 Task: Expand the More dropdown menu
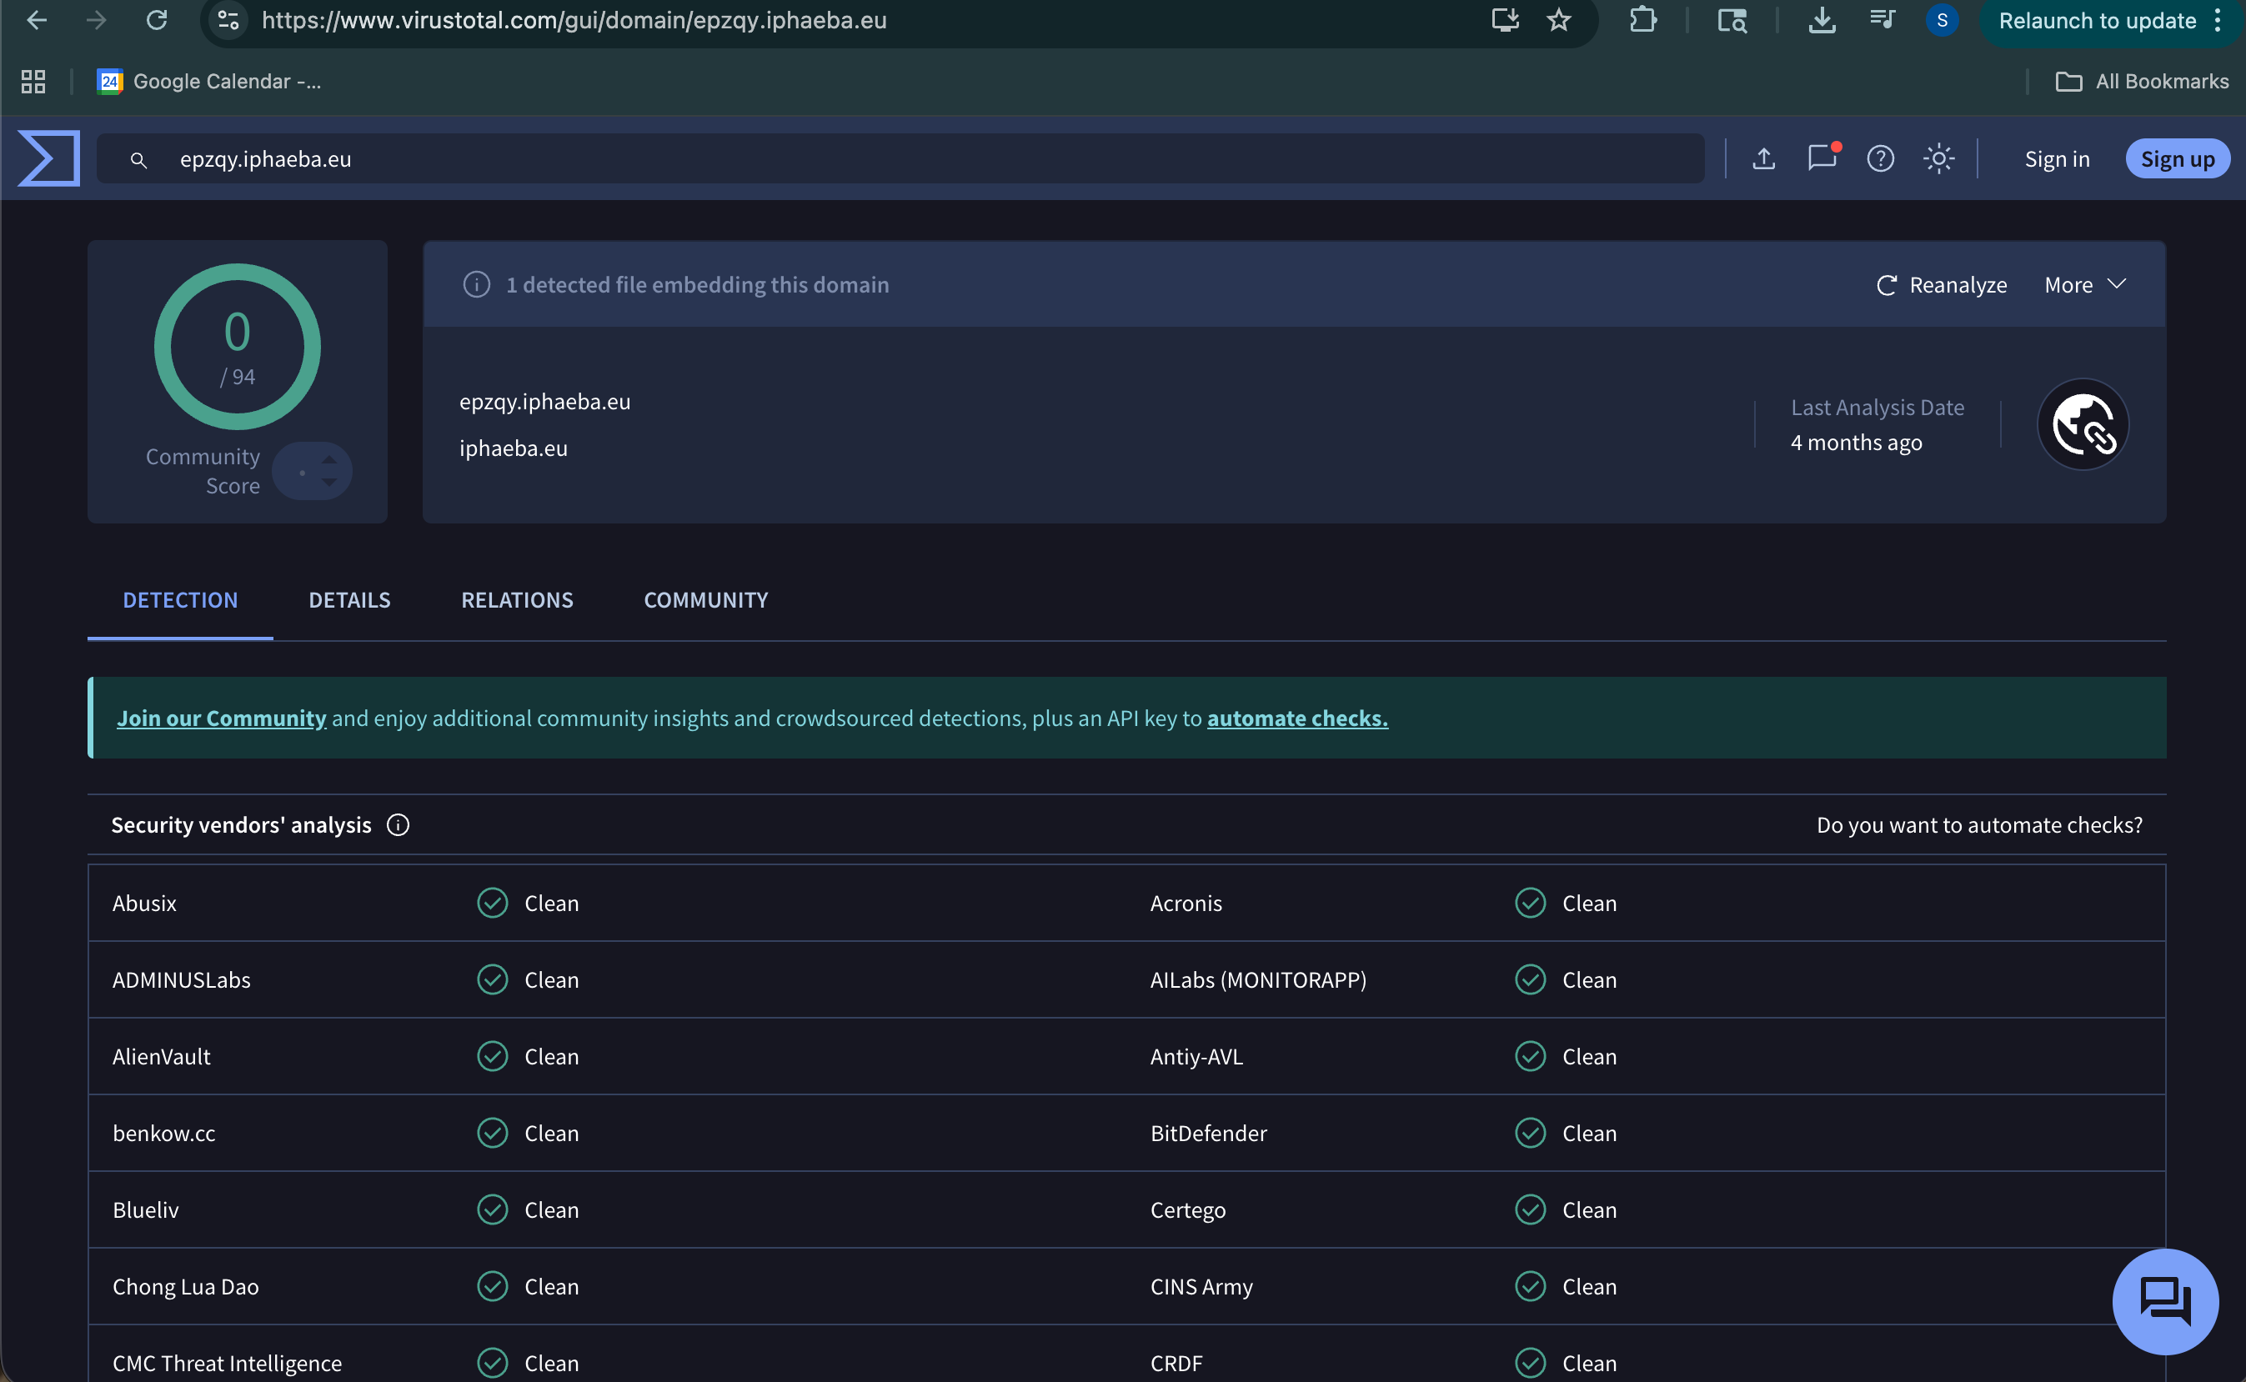(x=2084, y=285)
